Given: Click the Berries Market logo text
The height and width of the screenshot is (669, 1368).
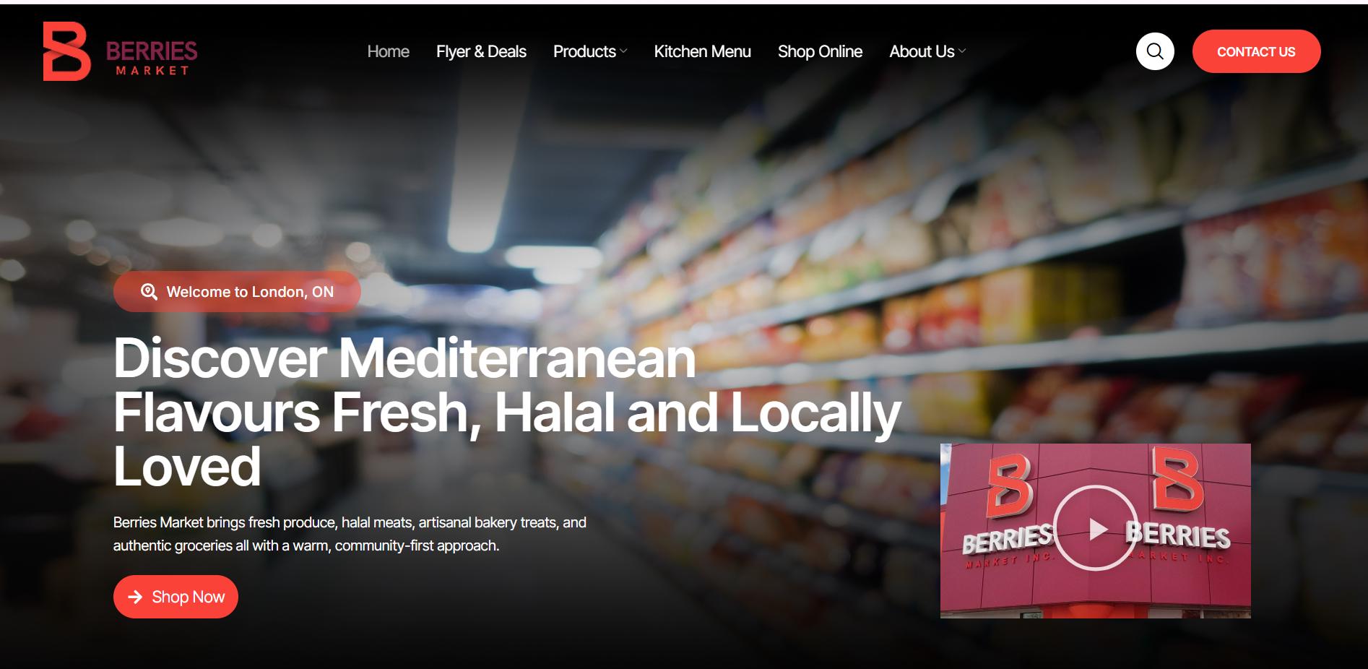Looking at the screenshot, I should click(x=152, y=58).
